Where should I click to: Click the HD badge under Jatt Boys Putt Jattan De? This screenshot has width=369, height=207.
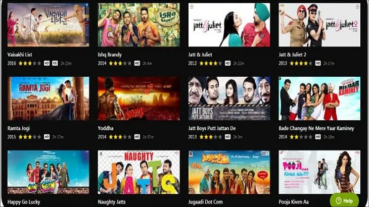tap(227, 137)
